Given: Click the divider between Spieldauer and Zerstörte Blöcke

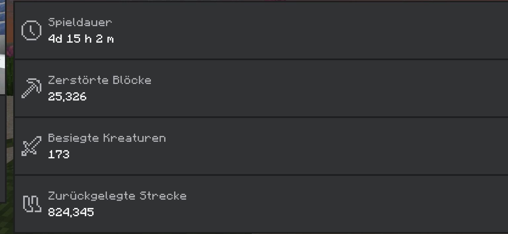Looking at the screenshot, I should (261, 59).
